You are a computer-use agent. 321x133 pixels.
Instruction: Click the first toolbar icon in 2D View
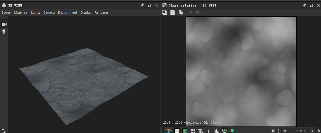[x=164, y=12]
